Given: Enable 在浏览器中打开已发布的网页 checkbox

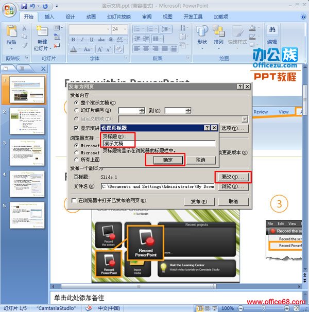Looking at the screenshot, I should [x=74, y=201].
